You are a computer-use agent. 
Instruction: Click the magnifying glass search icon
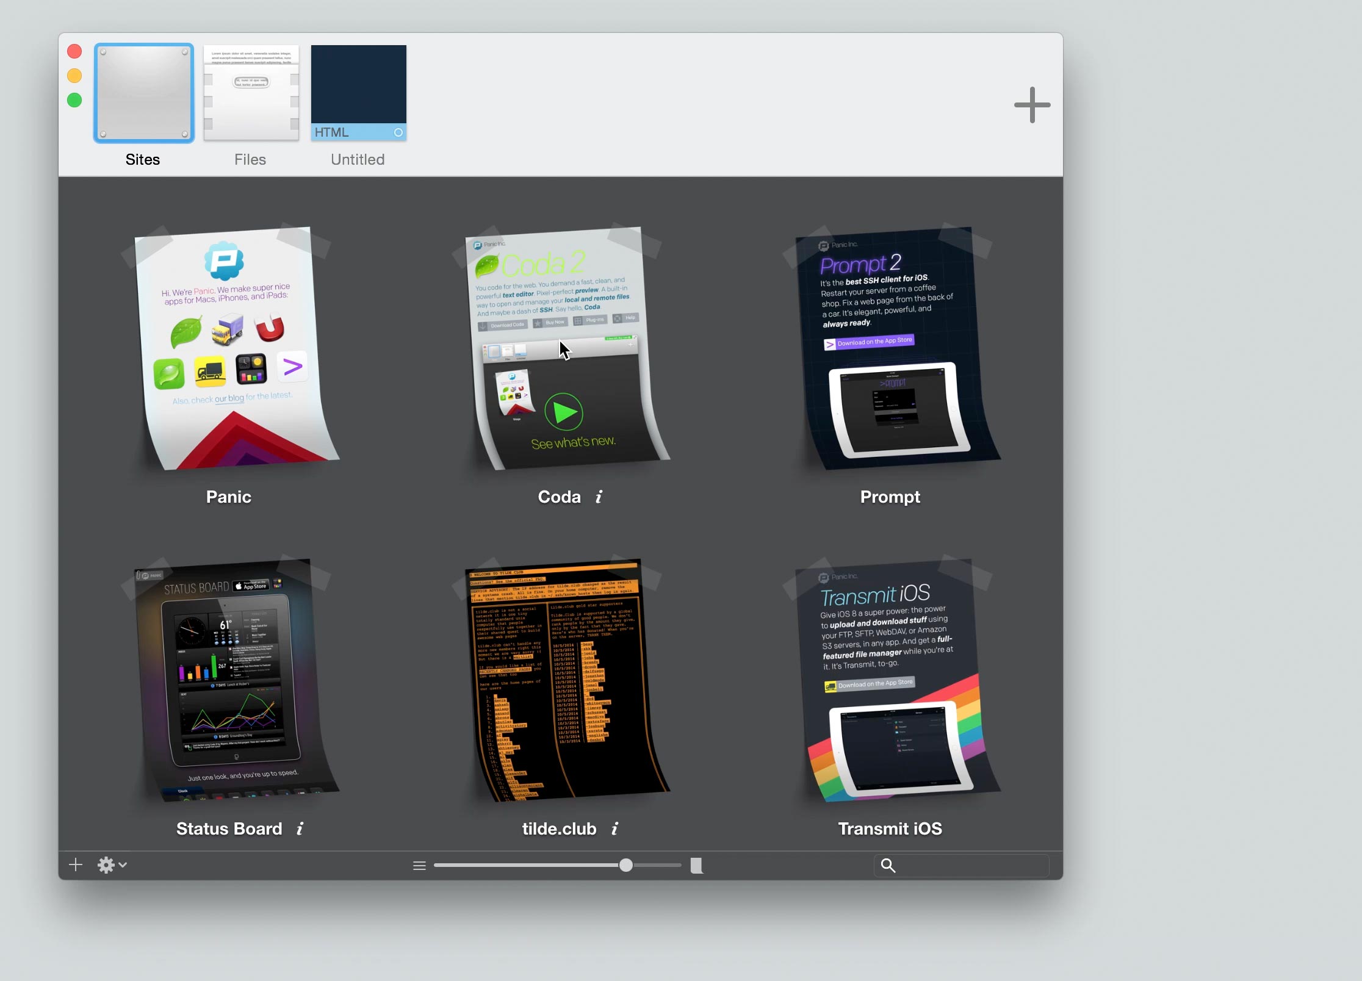pos(888,865)
